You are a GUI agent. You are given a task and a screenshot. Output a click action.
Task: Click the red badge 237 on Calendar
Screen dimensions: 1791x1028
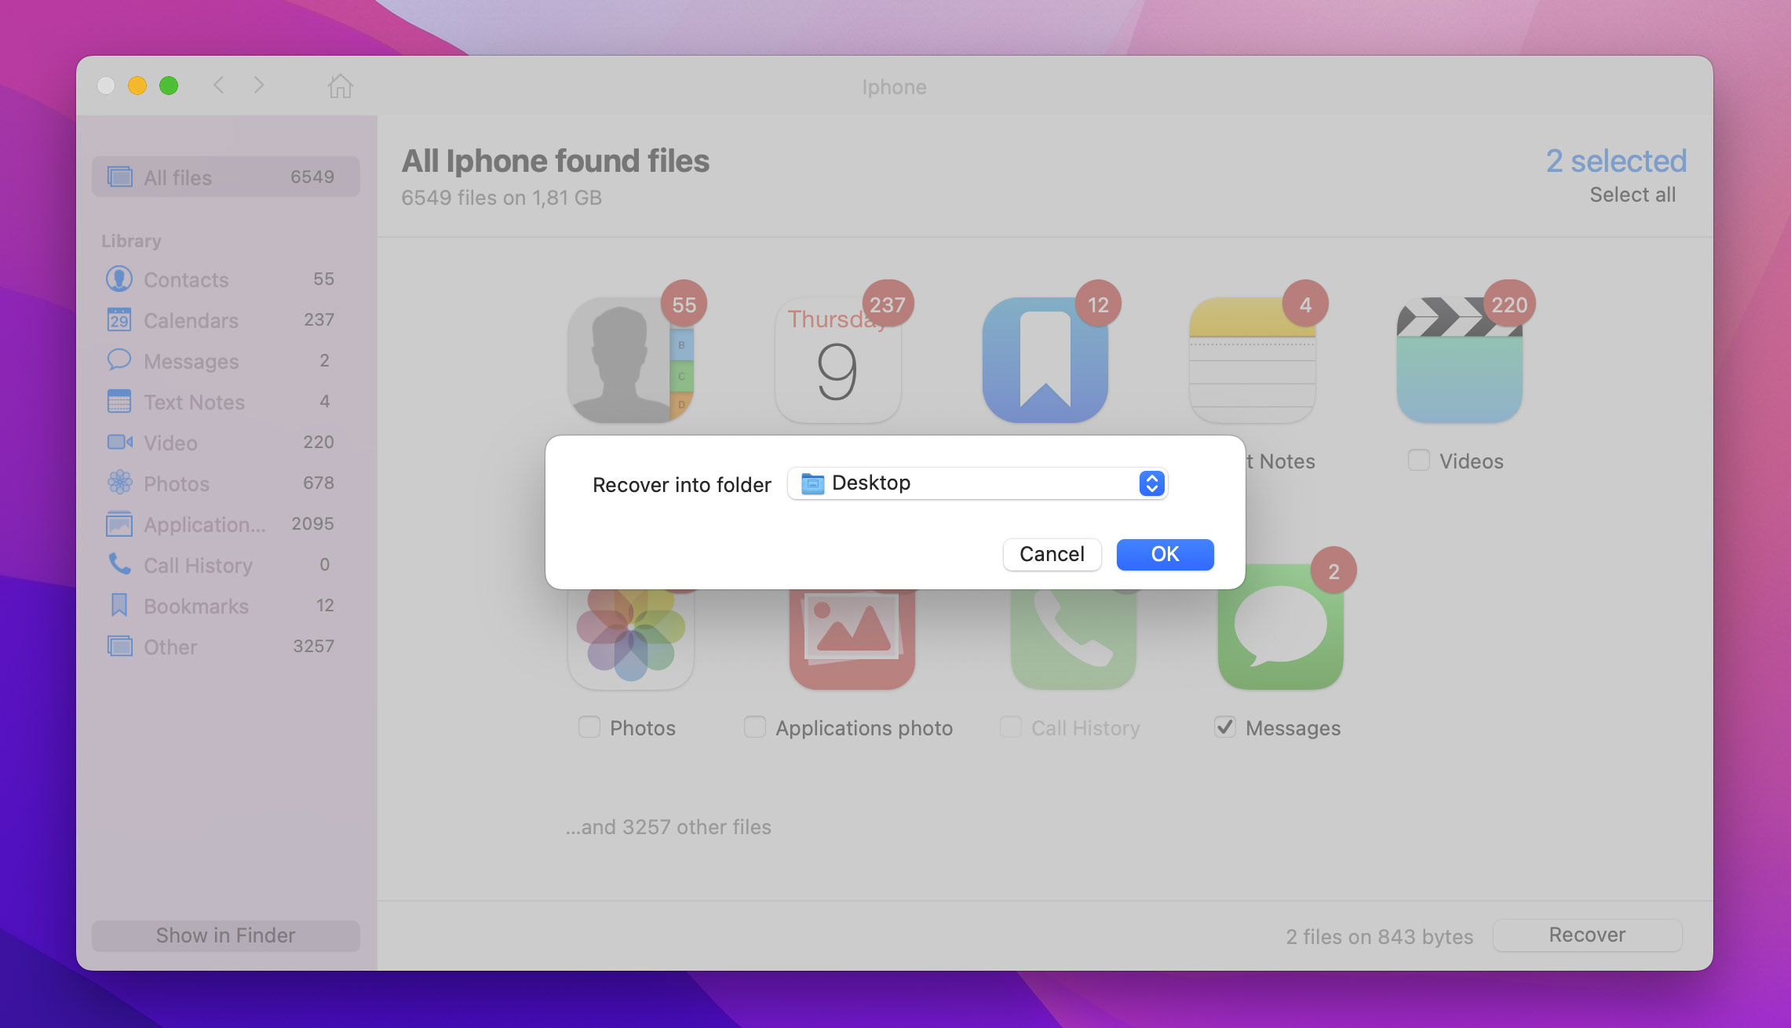click(888, 304)
